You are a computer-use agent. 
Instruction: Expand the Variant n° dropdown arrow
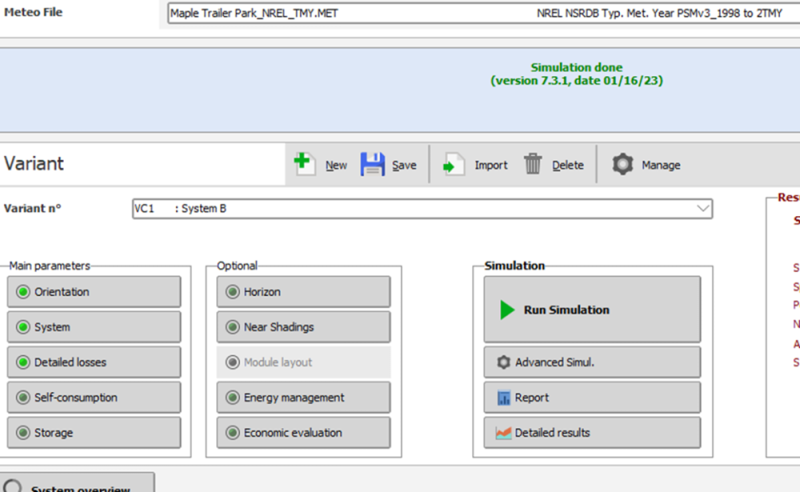pos(702,209)
